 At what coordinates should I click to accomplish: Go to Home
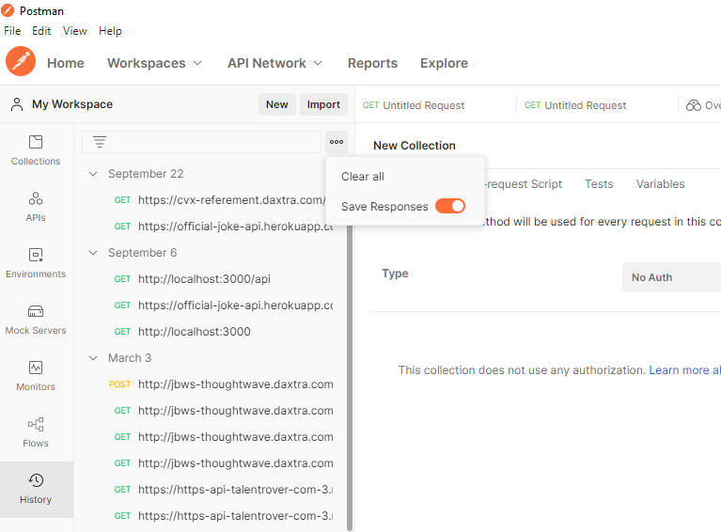coord(66,63)
